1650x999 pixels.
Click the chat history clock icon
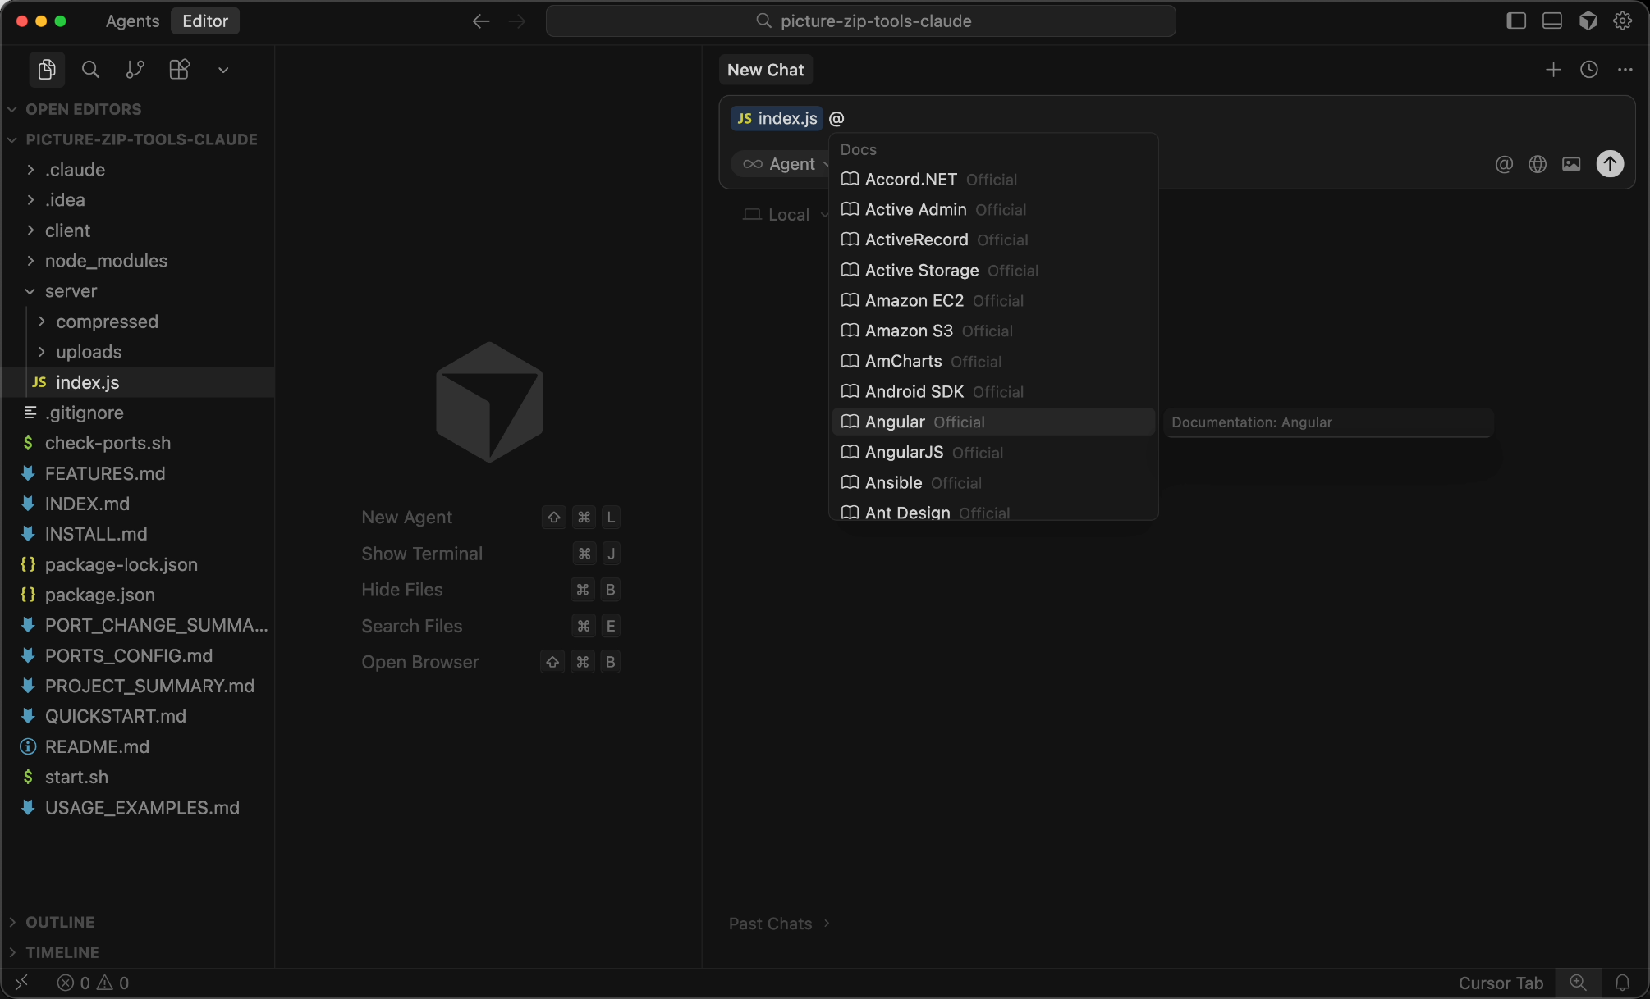tap(1589, 70)
